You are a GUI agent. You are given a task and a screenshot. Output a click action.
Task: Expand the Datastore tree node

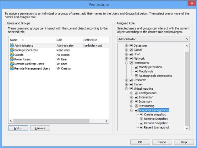coord(127,46)
